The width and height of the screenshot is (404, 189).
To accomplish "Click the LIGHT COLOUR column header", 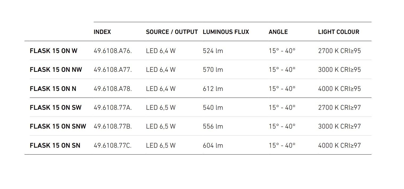I will tap(338, 32).
